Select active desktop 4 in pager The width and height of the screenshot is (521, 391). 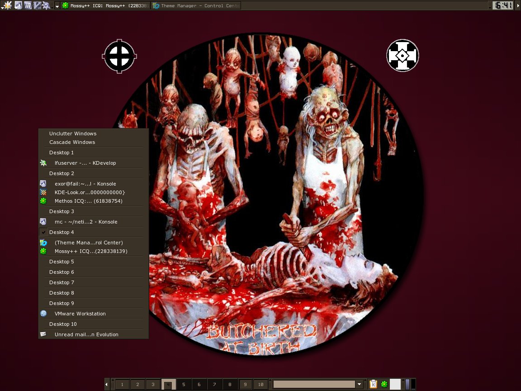(x=168, y=384)
